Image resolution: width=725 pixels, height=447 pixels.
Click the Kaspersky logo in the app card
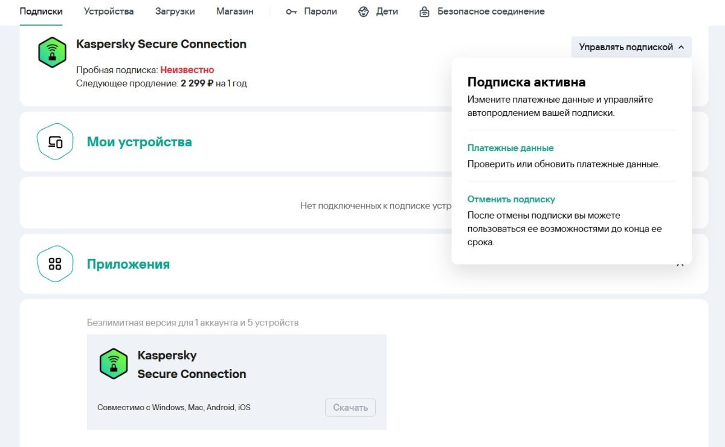pos(114,364)
